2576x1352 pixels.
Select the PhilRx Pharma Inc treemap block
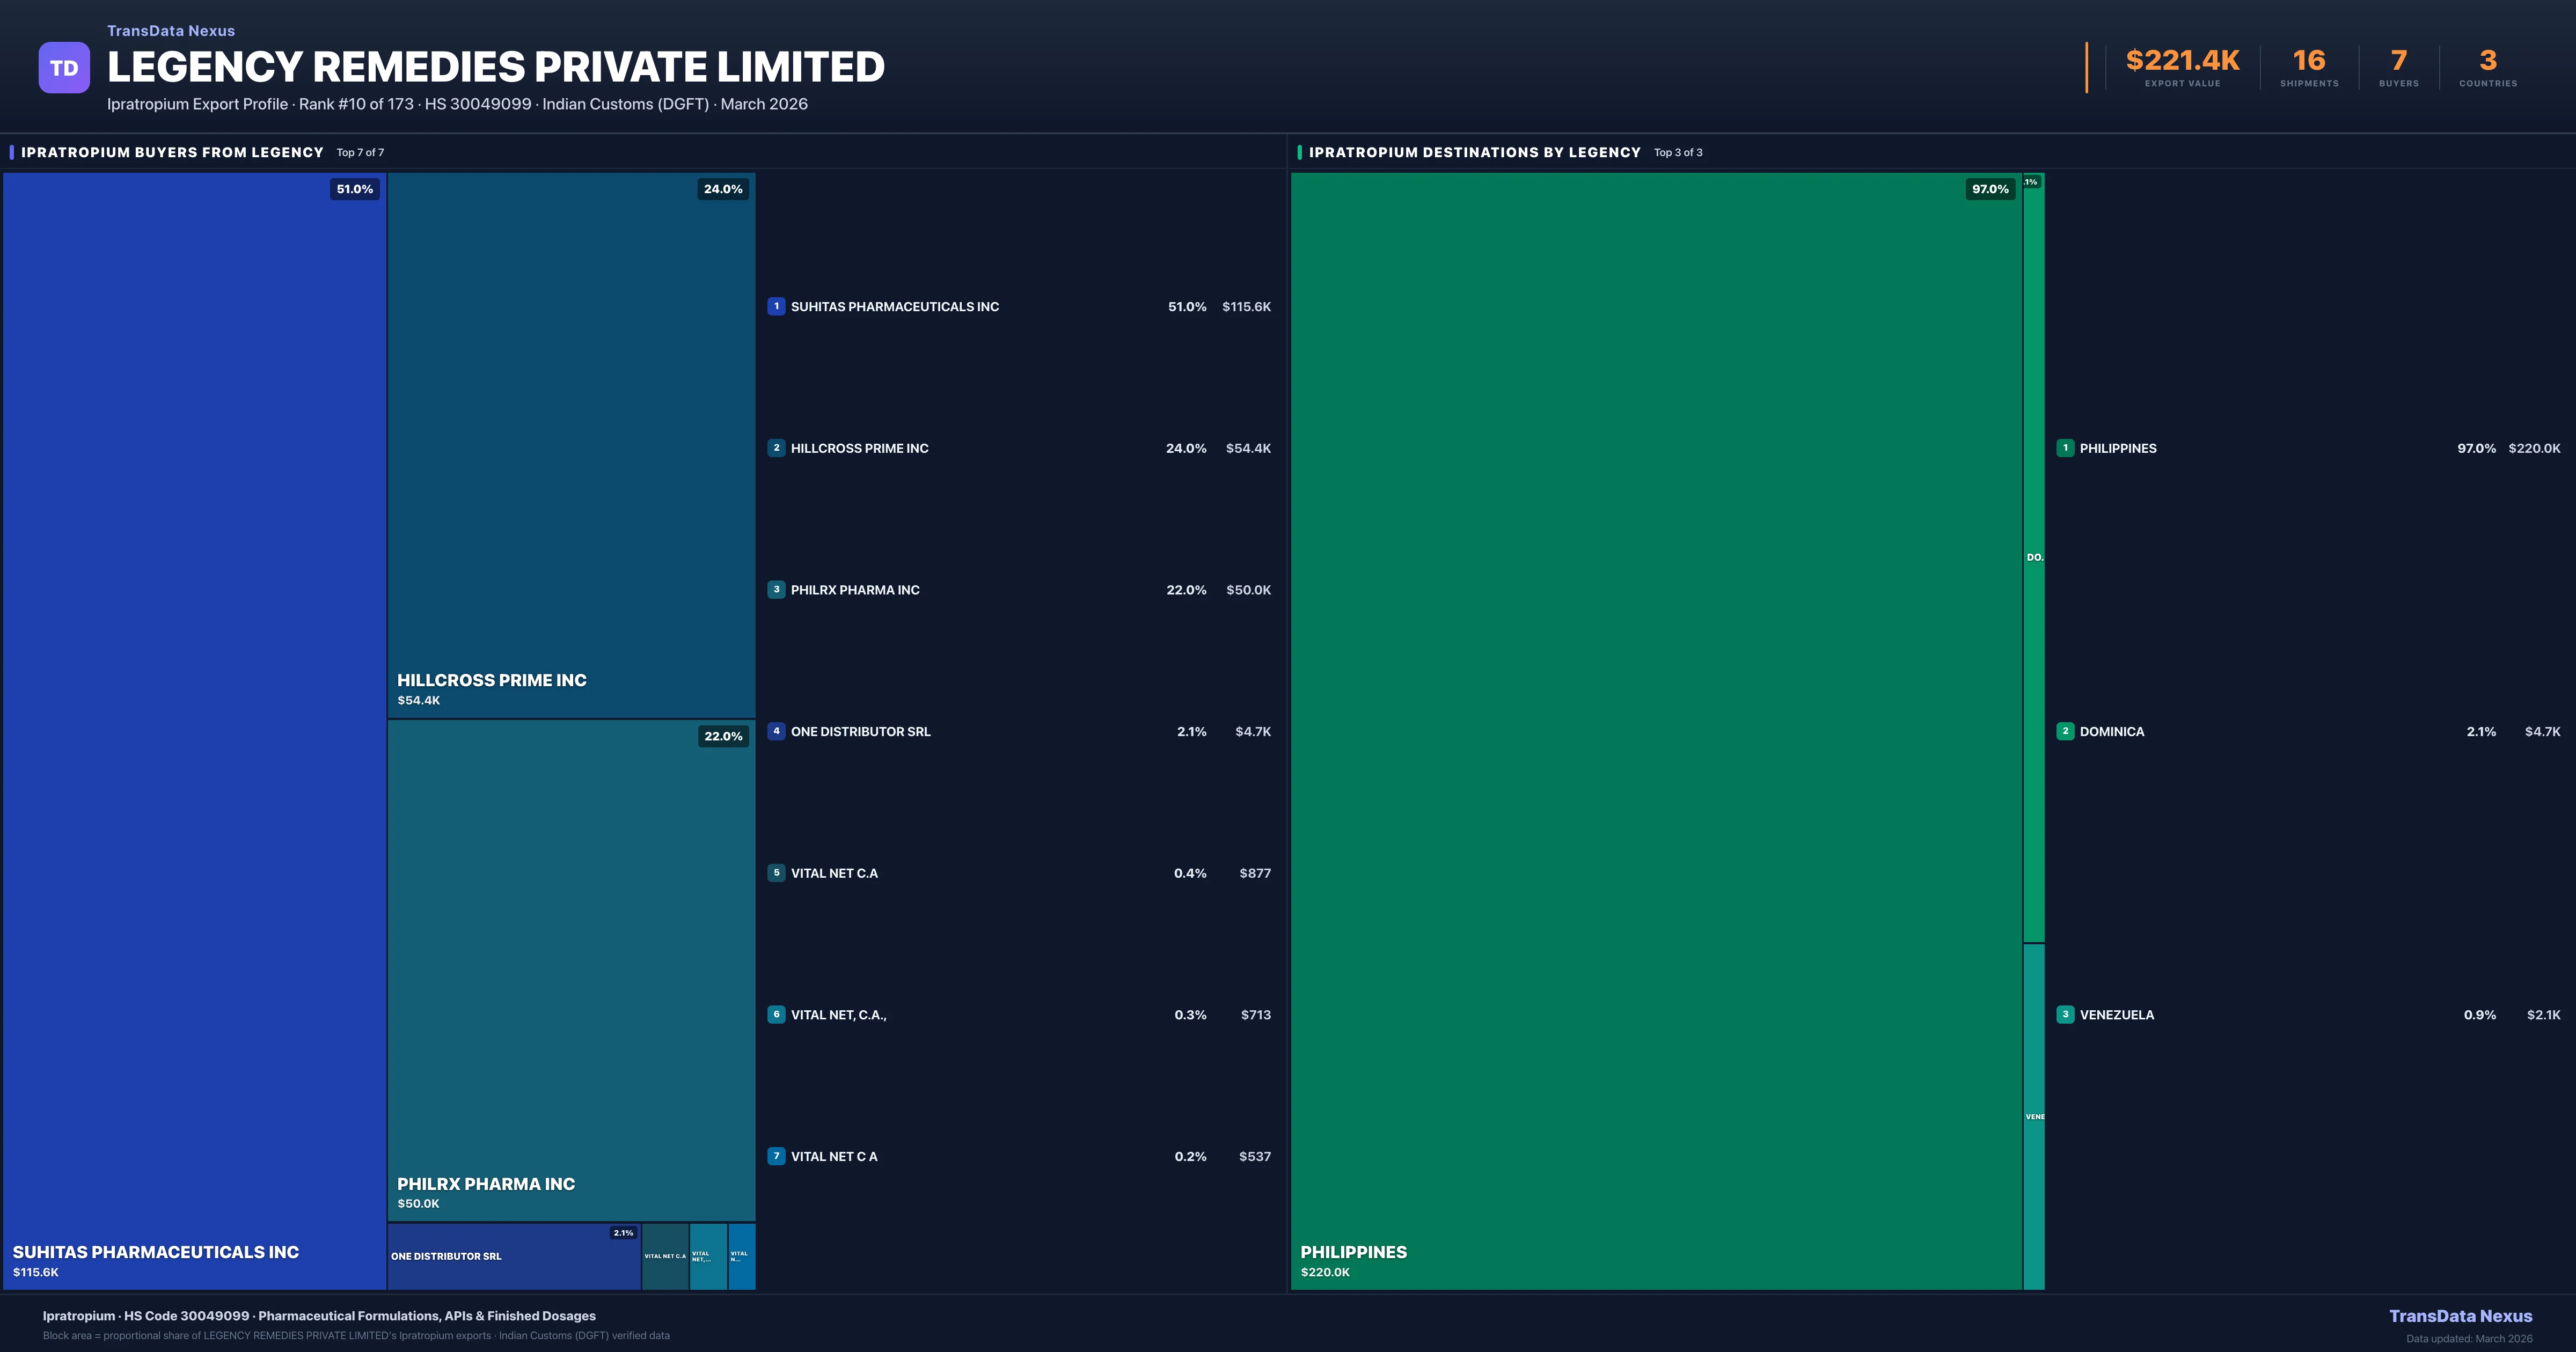tap(571, 970)
